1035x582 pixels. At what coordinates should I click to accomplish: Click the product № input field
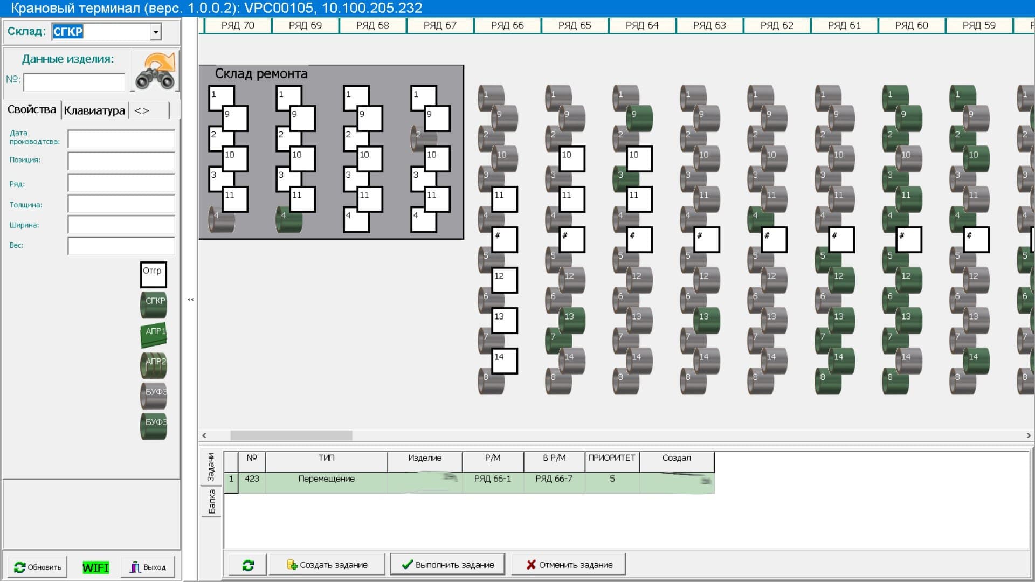[x=74, y=82]
